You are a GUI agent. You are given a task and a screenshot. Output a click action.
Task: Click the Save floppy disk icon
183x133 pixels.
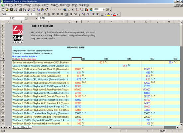[11, 10]
